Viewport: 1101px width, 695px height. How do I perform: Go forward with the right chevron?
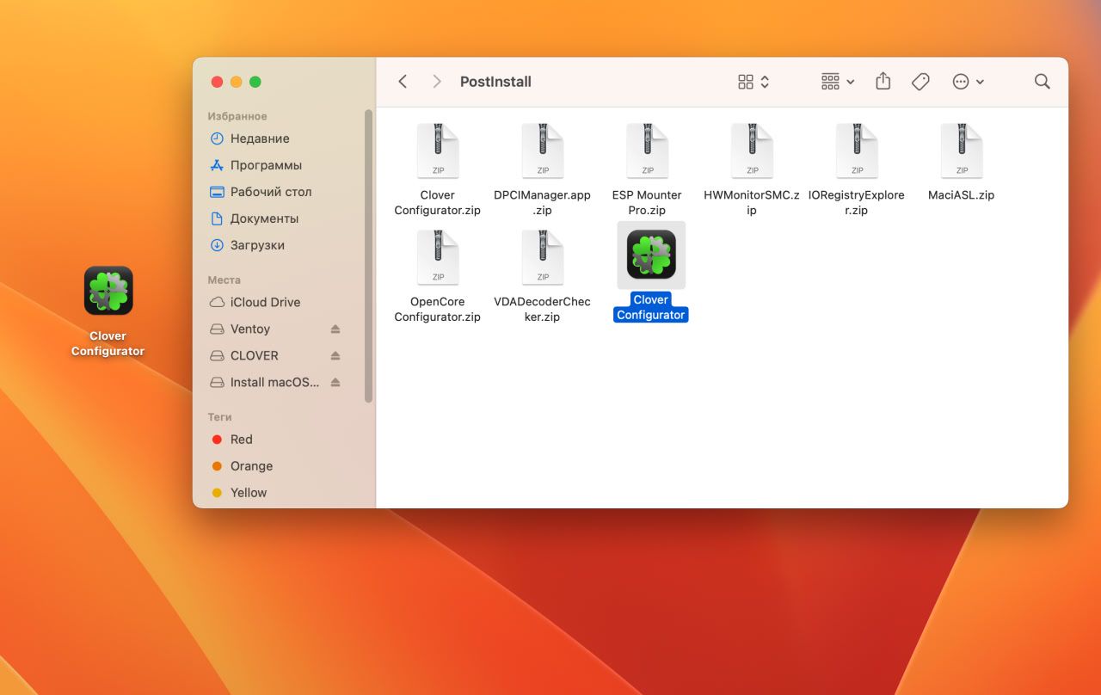click(437, 82)
